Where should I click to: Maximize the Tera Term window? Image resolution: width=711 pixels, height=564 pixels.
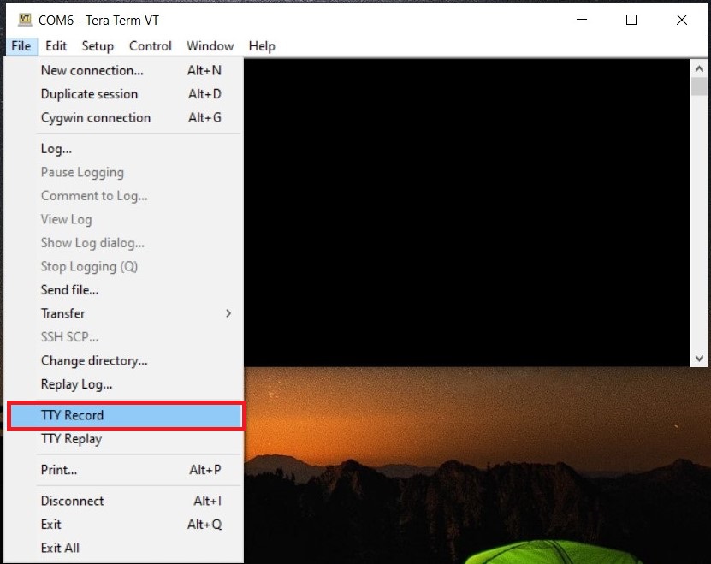pyautogui.click(x=631, y=20)
